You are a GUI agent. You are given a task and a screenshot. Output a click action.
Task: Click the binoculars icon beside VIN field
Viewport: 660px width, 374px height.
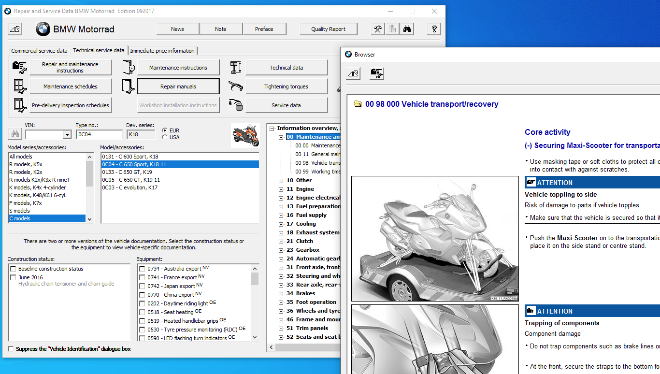click(x=15, y=134)
